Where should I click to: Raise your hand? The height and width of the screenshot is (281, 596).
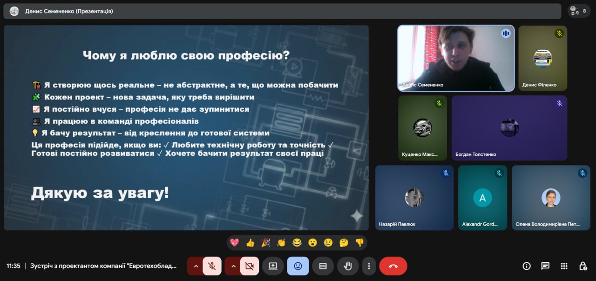[347, 266]
